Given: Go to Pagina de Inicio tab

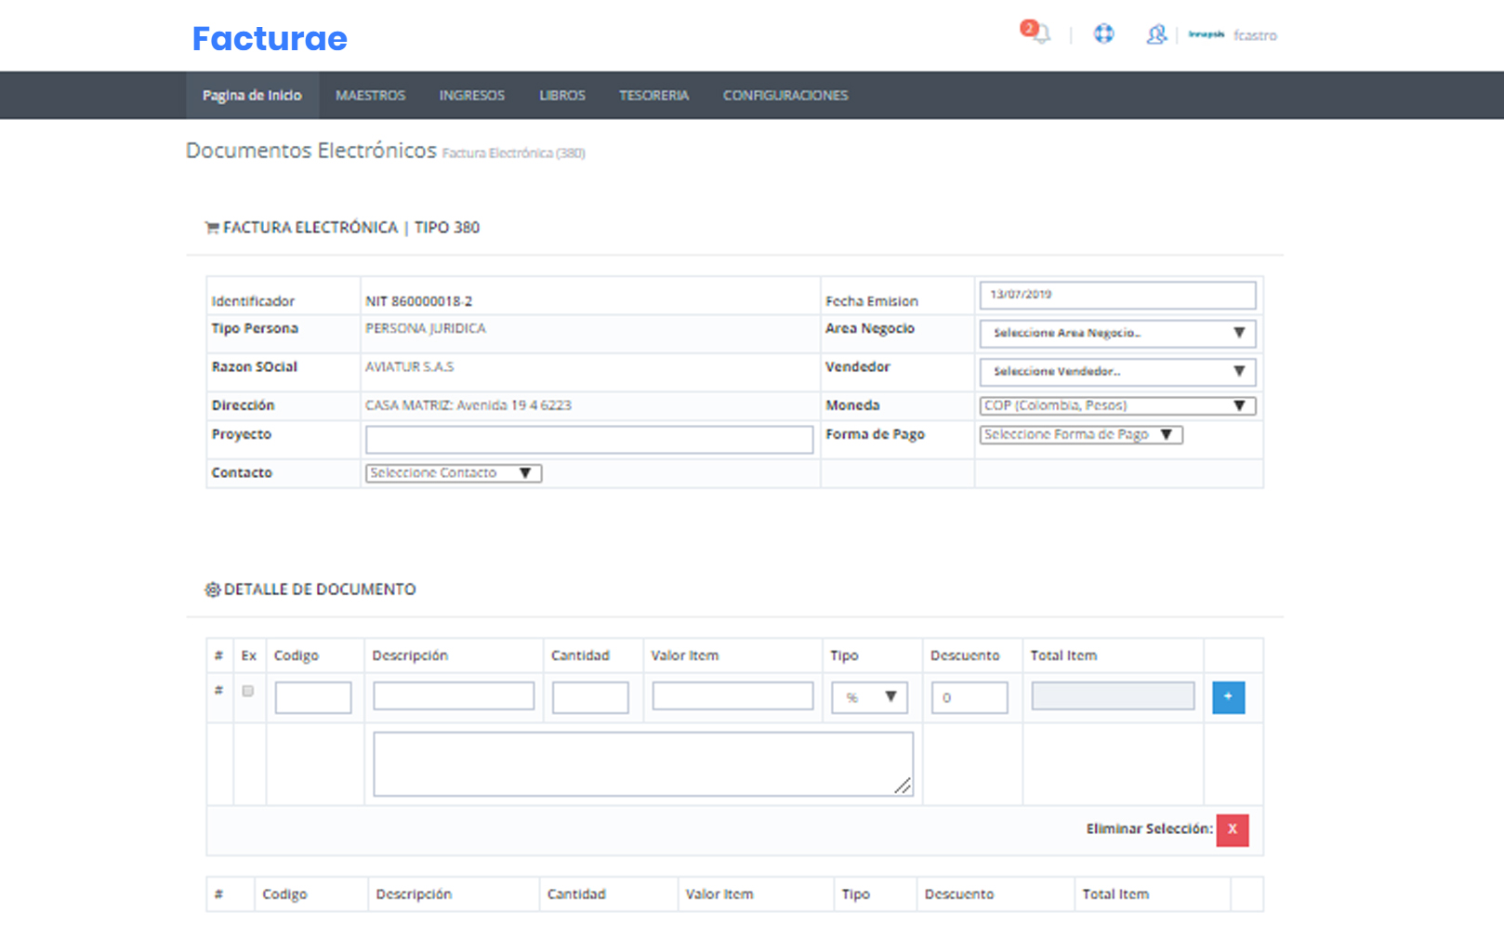Looking at the screenshot, I should [x=252, y=96].
